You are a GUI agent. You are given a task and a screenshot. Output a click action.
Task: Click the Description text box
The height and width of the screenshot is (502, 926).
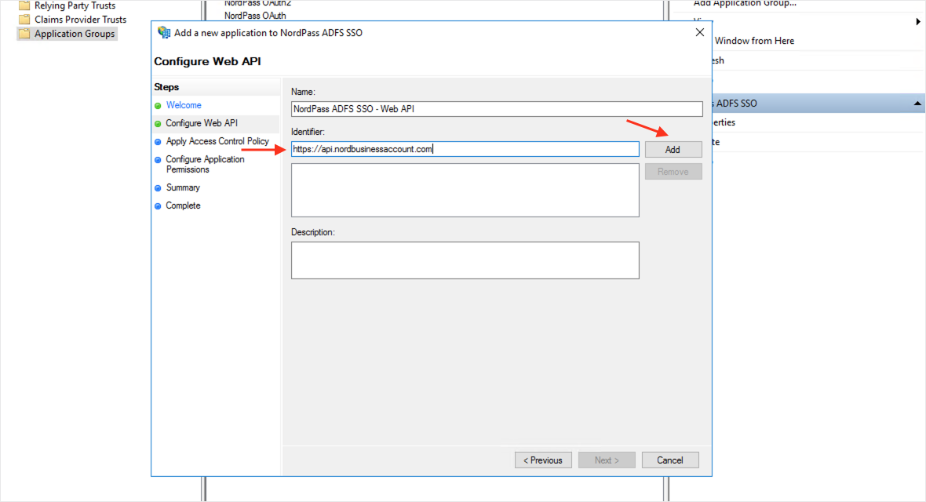[465, 260]
